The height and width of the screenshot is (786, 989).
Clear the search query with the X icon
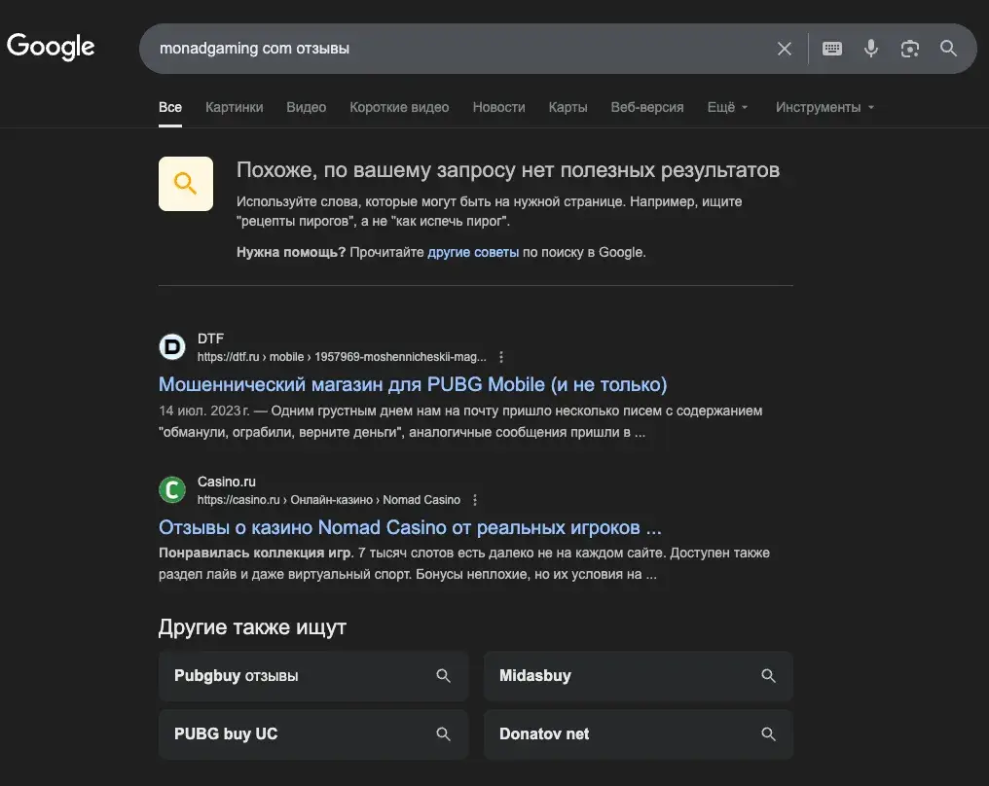pyautogui.click(x=784, y=49)
